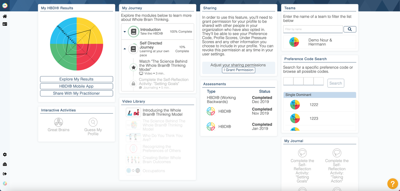
Task: Expand the Single Dominant code group
Action: (x=319, y=95)
